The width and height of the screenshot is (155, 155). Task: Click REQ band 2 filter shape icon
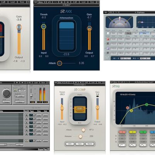[x=133, y=145]
